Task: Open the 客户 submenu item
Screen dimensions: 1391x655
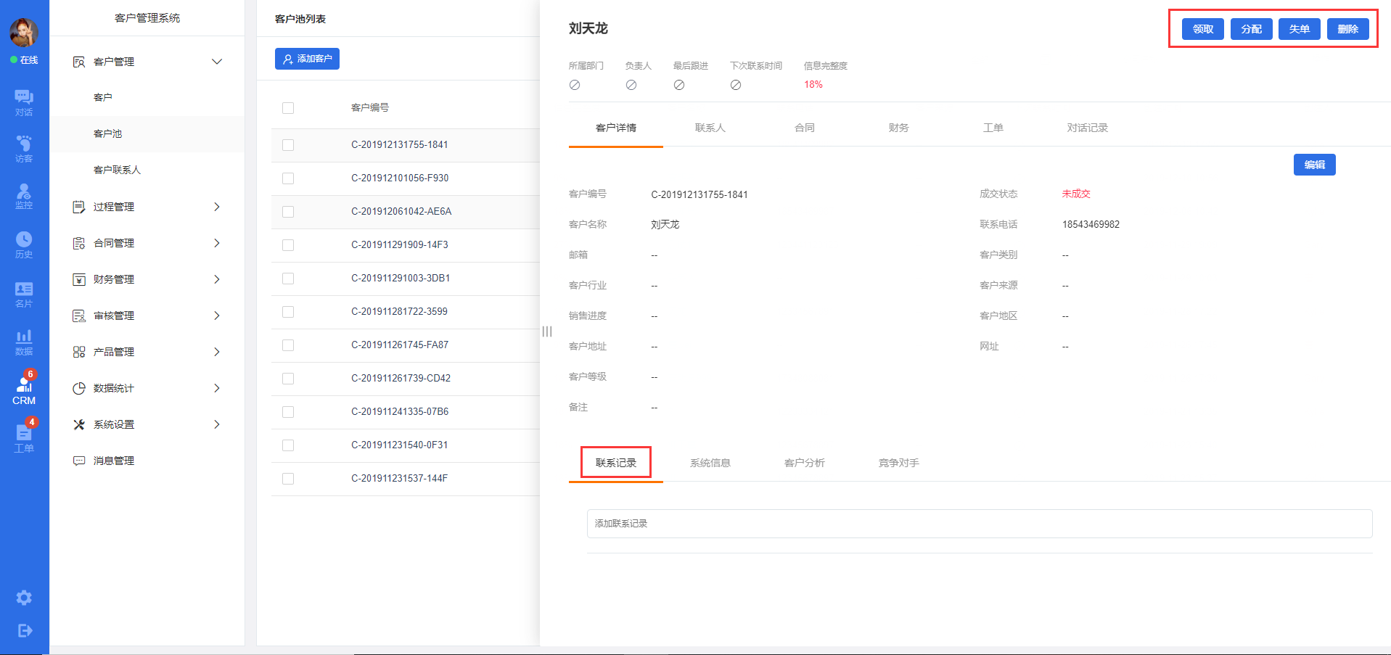Action: coord(147,97)
